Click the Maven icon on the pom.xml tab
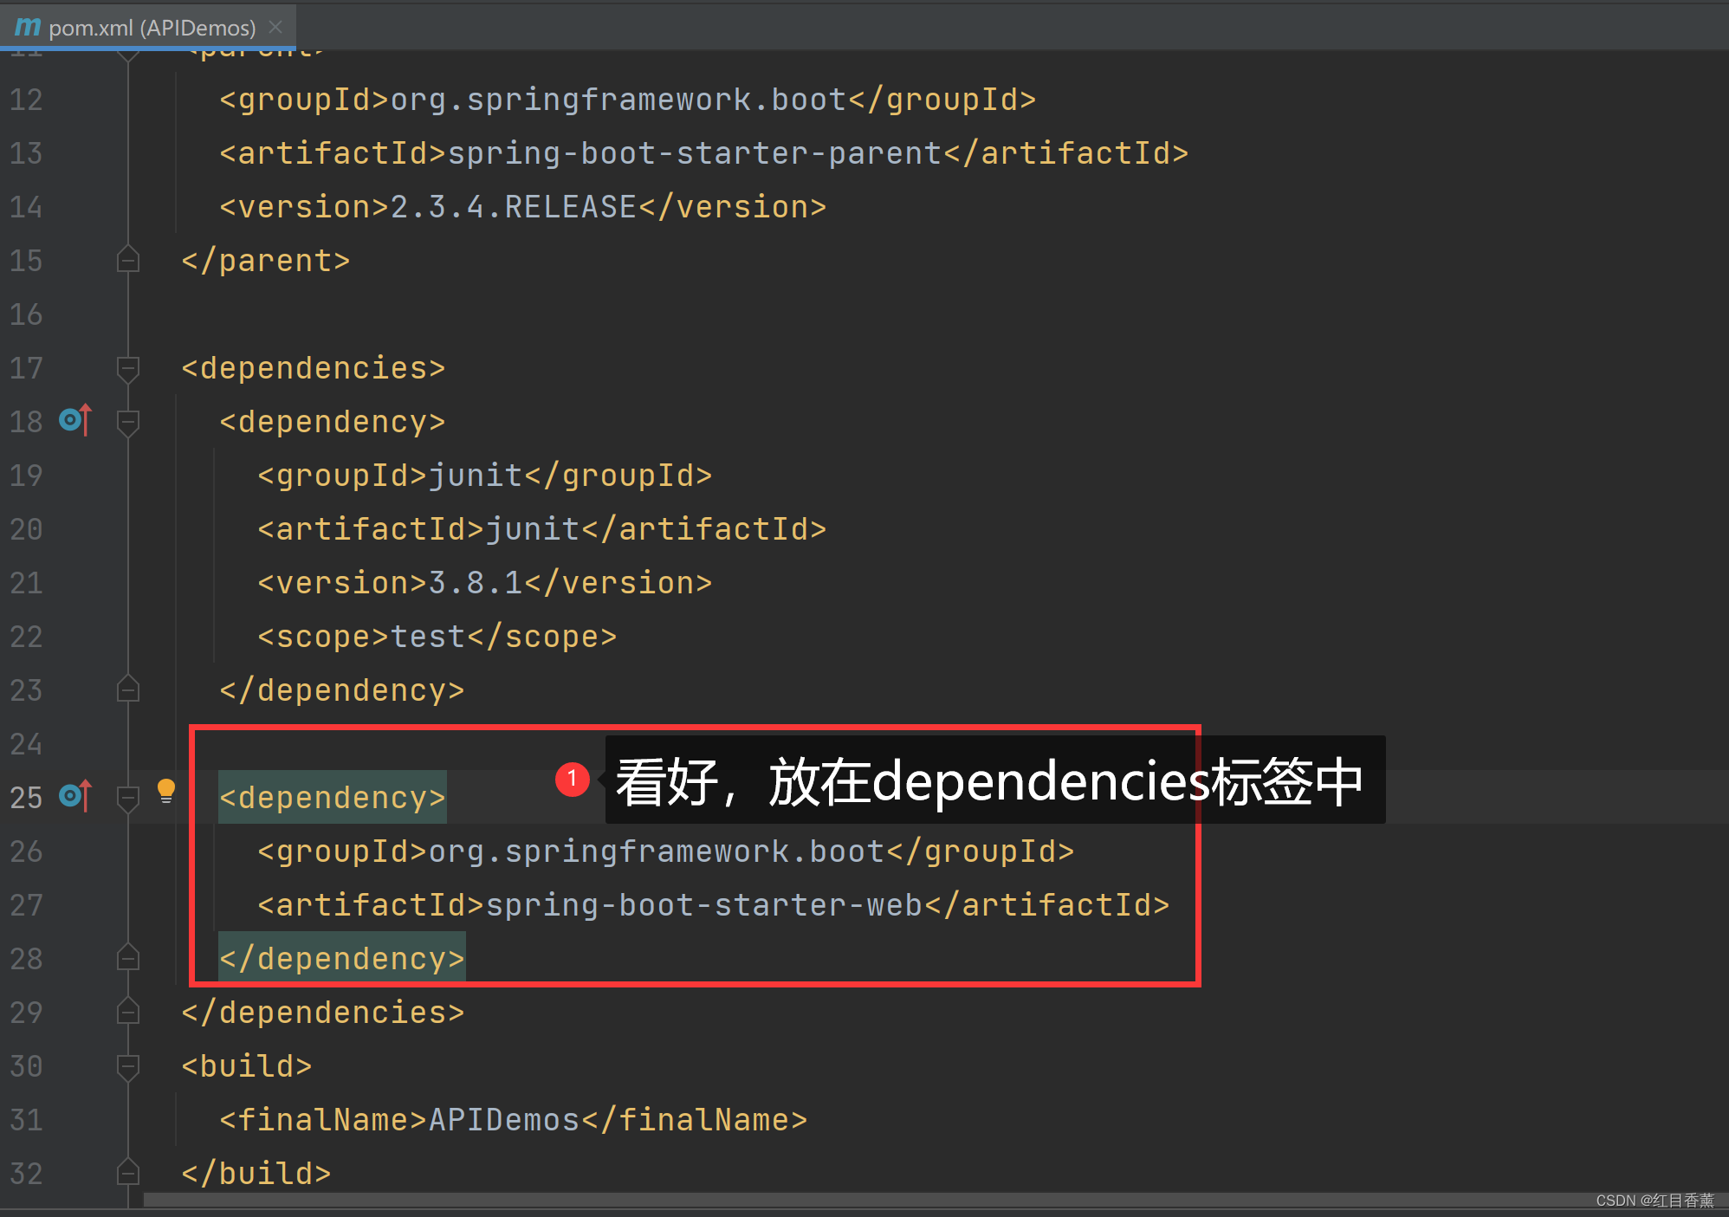 [28, 27]
